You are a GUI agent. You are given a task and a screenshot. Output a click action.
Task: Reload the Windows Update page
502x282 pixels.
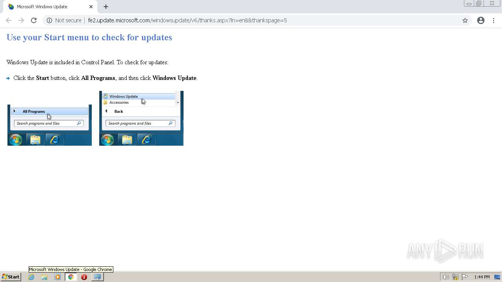click(x=34, y=20)
